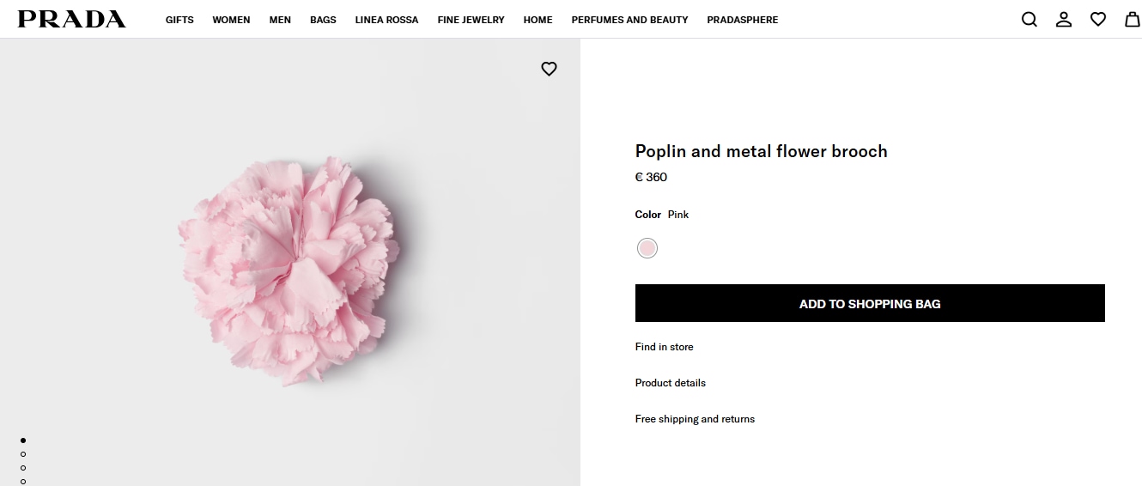Expand the Product details section
The width and height of the screenshot is (1142, 486).
[x=671, y=383]
